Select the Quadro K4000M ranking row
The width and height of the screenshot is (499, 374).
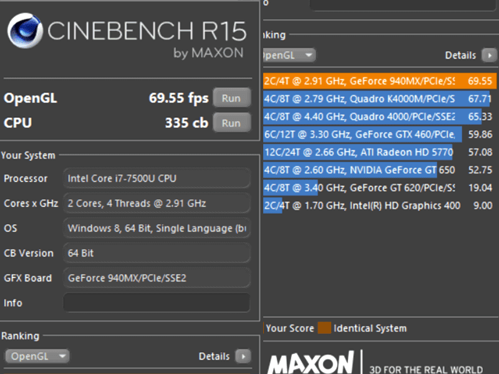pos(380,98)
